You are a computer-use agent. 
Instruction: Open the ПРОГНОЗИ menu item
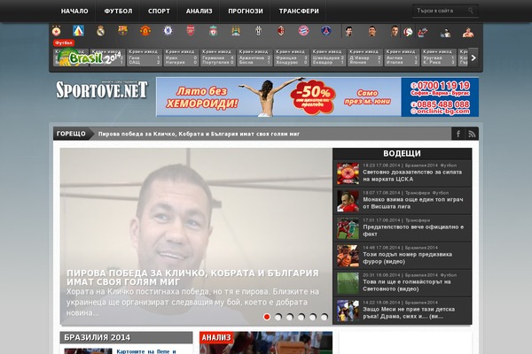(x=246, y=12)
